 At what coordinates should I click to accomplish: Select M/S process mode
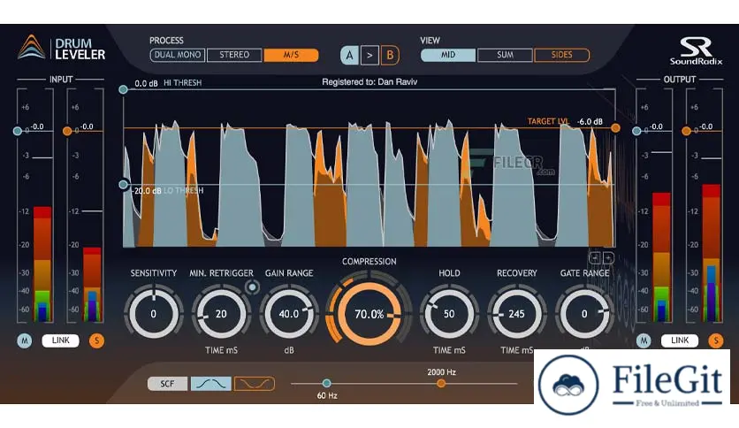(x=291, y=55)
